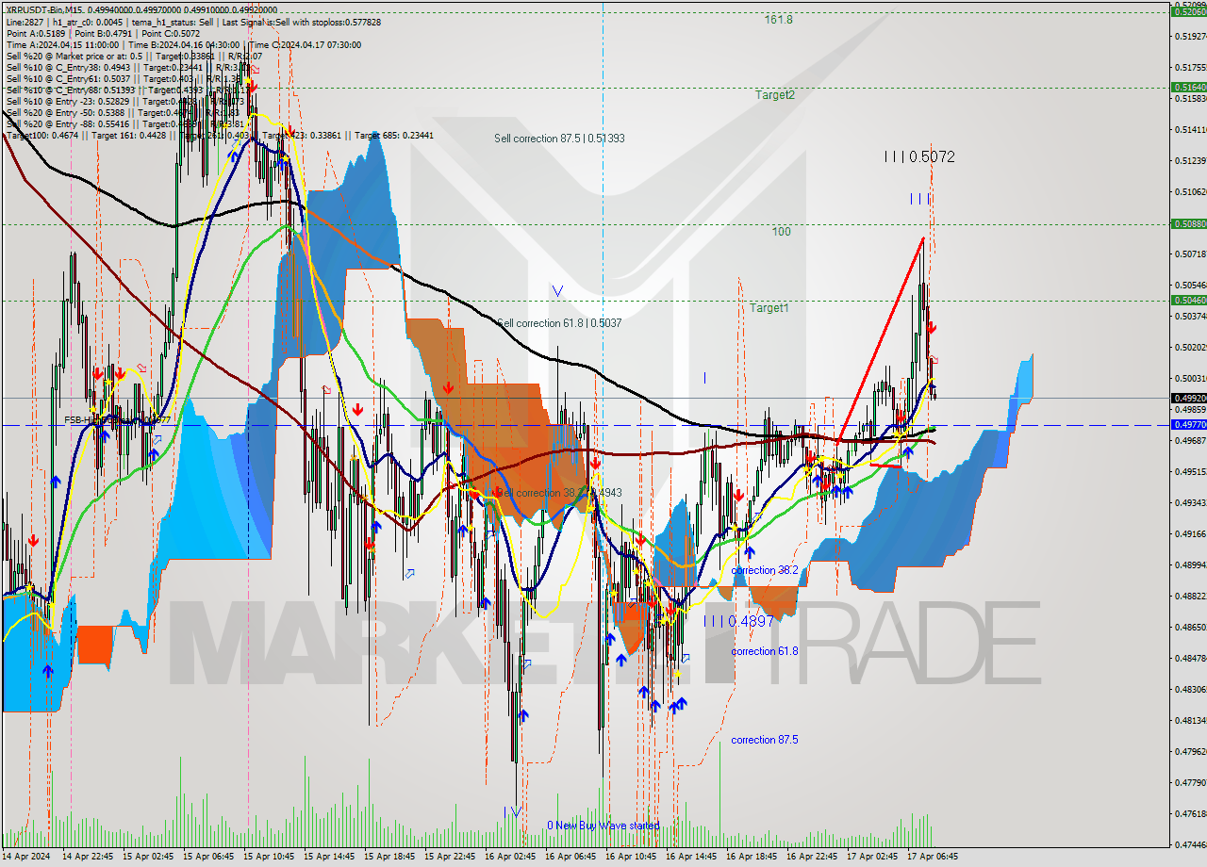This screenshot has width=1207, height=867.
Task: Click the '14 Apr 2024' time label
Action: pyautogui.click(x=26, y=857)
